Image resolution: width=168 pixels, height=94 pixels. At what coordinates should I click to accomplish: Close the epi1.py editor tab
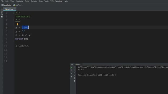[x=15, y=9]
